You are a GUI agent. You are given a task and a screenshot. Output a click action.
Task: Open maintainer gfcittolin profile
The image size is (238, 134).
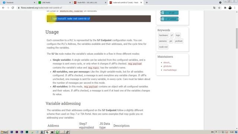pos(167,66)
